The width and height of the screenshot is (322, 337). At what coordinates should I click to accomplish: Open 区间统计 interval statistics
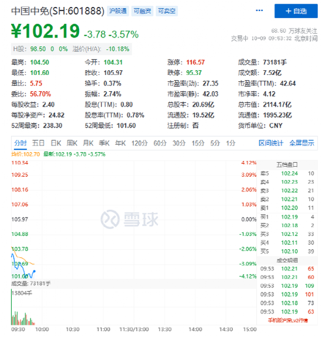[271, 143]
